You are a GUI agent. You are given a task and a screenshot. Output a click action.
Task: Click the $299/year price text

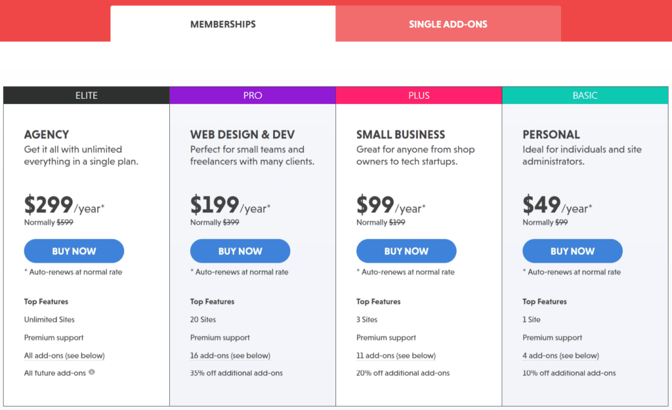point(60,206)
